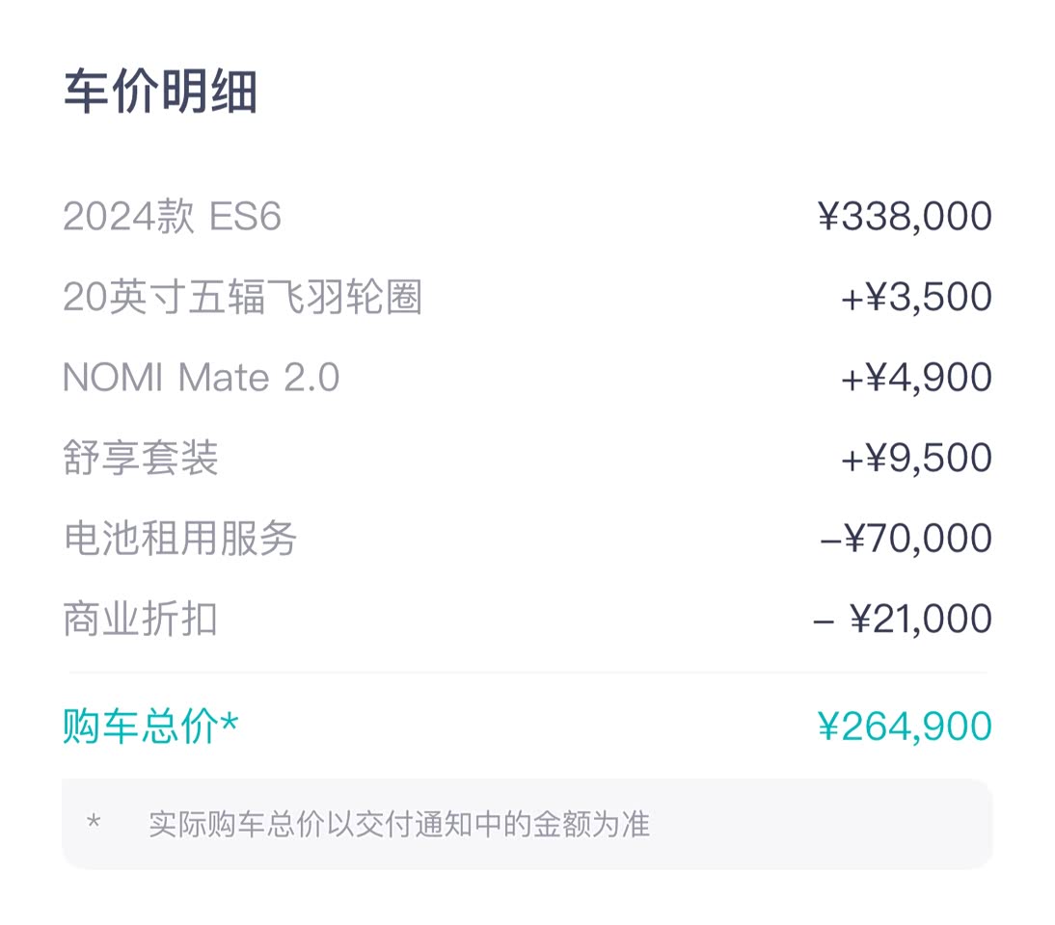Tap the 购车总价 total label
The height and width of the screenshot is (925, 1055).
(140, 727)
